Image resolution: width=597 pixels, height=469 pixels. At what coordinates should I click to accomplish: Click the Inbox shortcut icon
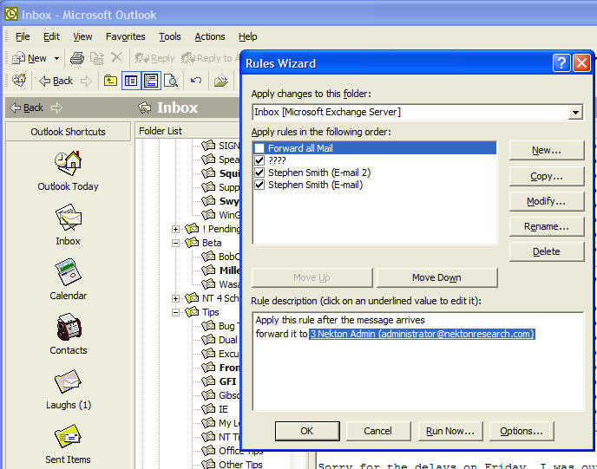(x=68, y=218)
